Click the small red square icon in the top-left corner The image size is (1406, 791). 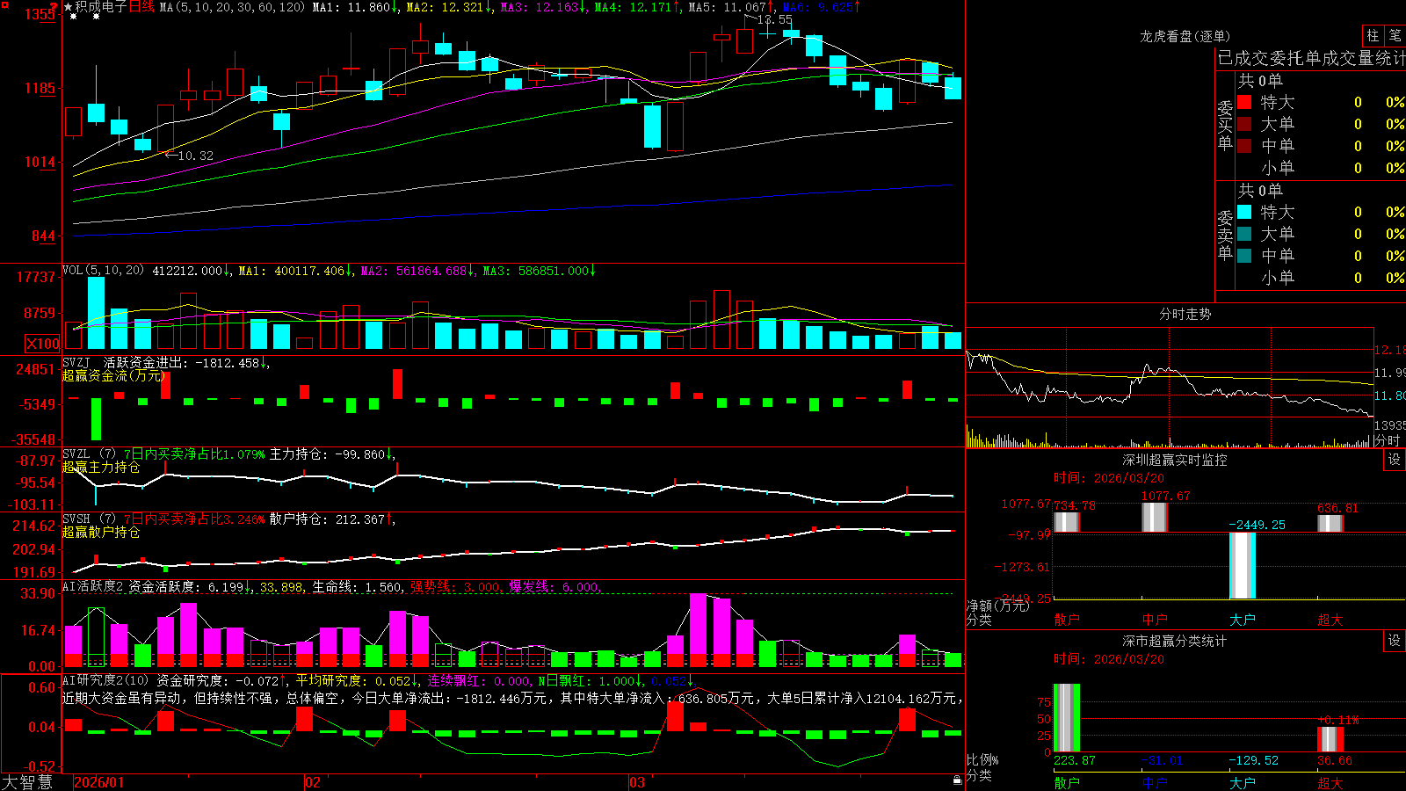(x=4, y=4)
